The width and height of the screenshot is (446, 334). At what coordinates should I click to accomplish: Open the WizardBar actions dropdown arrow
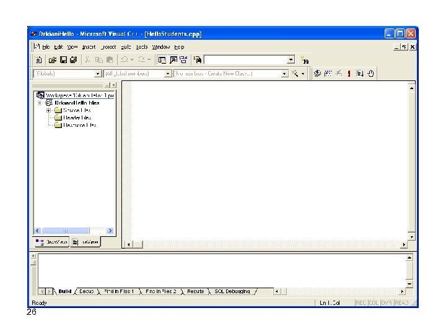point(303,74)
